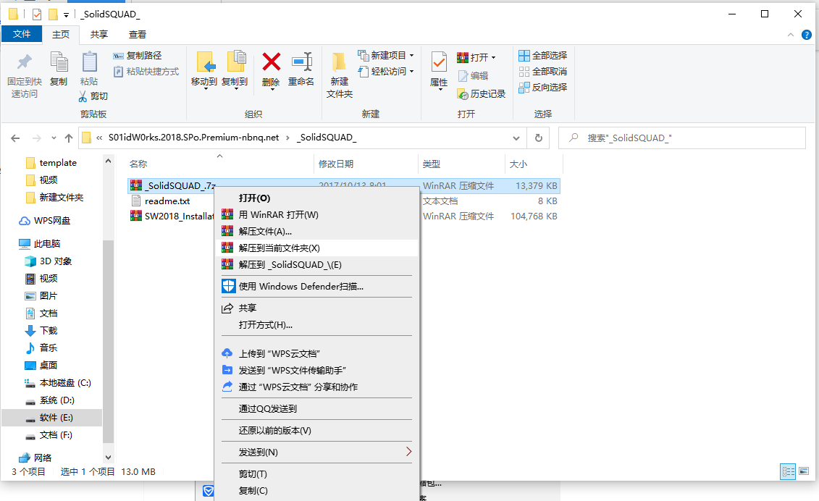
Task: Collapse the ribbon with chevron
Action: [x=790, y=35]
